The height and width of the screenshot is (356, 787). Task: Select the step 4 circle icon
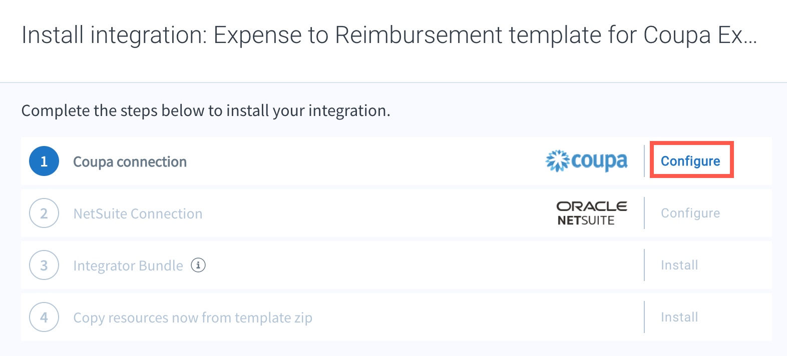coord(44,317)
